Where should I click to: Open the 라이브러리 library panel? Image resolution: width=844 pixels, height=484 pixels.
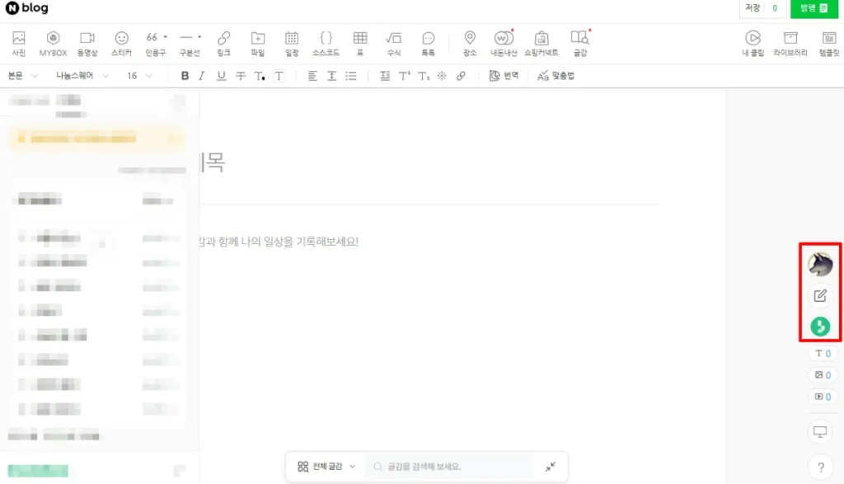coord(790,43)
